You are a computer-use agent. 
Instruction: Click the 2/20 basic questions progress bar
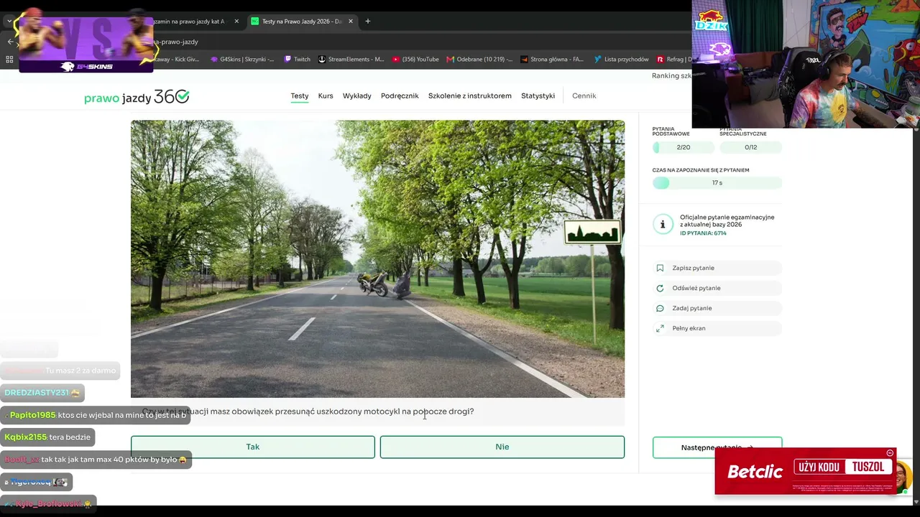684,147
